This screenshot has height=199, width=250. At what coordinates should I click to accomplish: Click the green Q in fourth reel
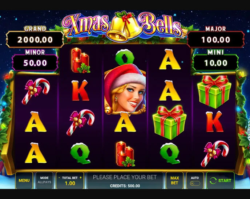170,153
